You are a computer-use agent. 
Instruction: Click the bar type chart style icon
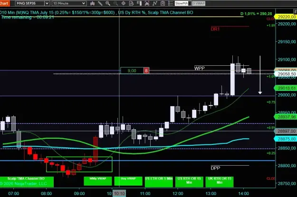93,3
